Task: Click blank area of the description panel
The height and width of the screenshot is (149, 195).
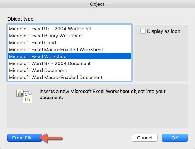Action: pyautogui.click(x=97, y=115)
